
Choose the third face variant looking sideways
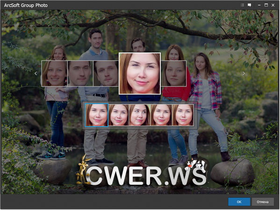point(140,115)
